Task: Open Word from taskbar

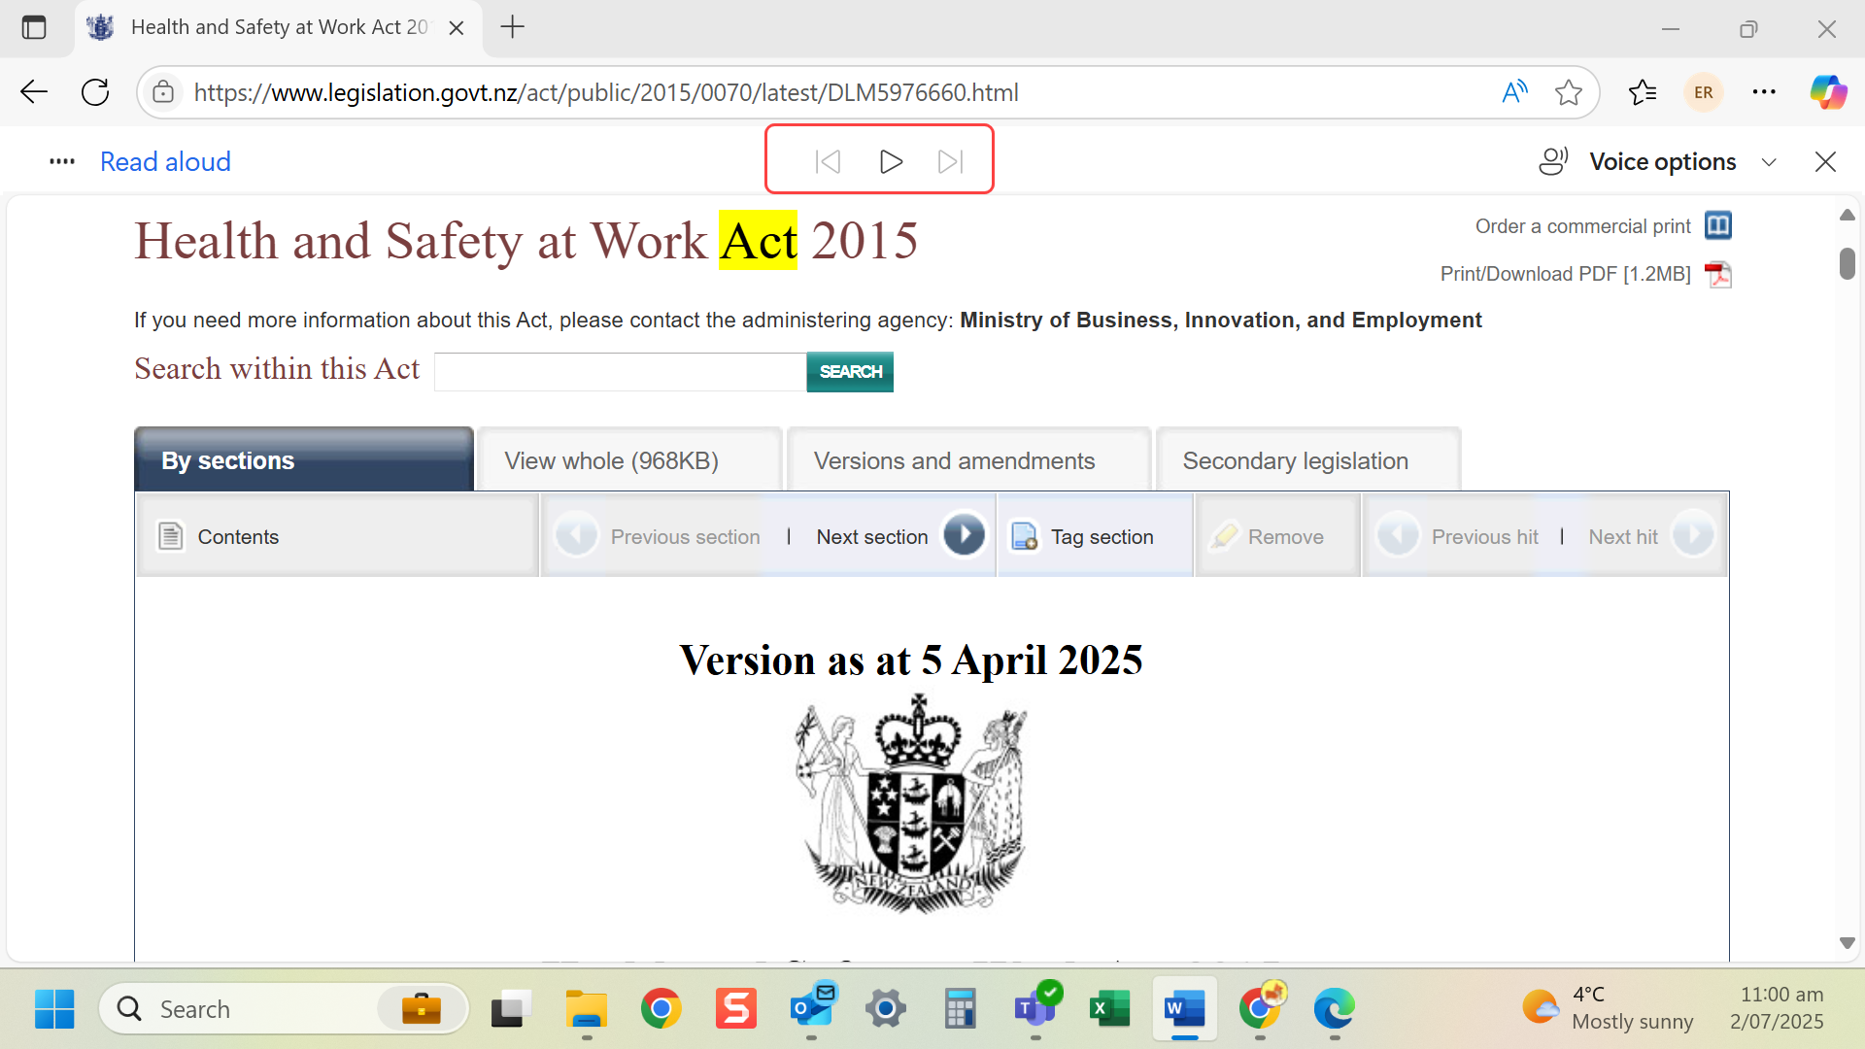Action: [1185, 1009]
